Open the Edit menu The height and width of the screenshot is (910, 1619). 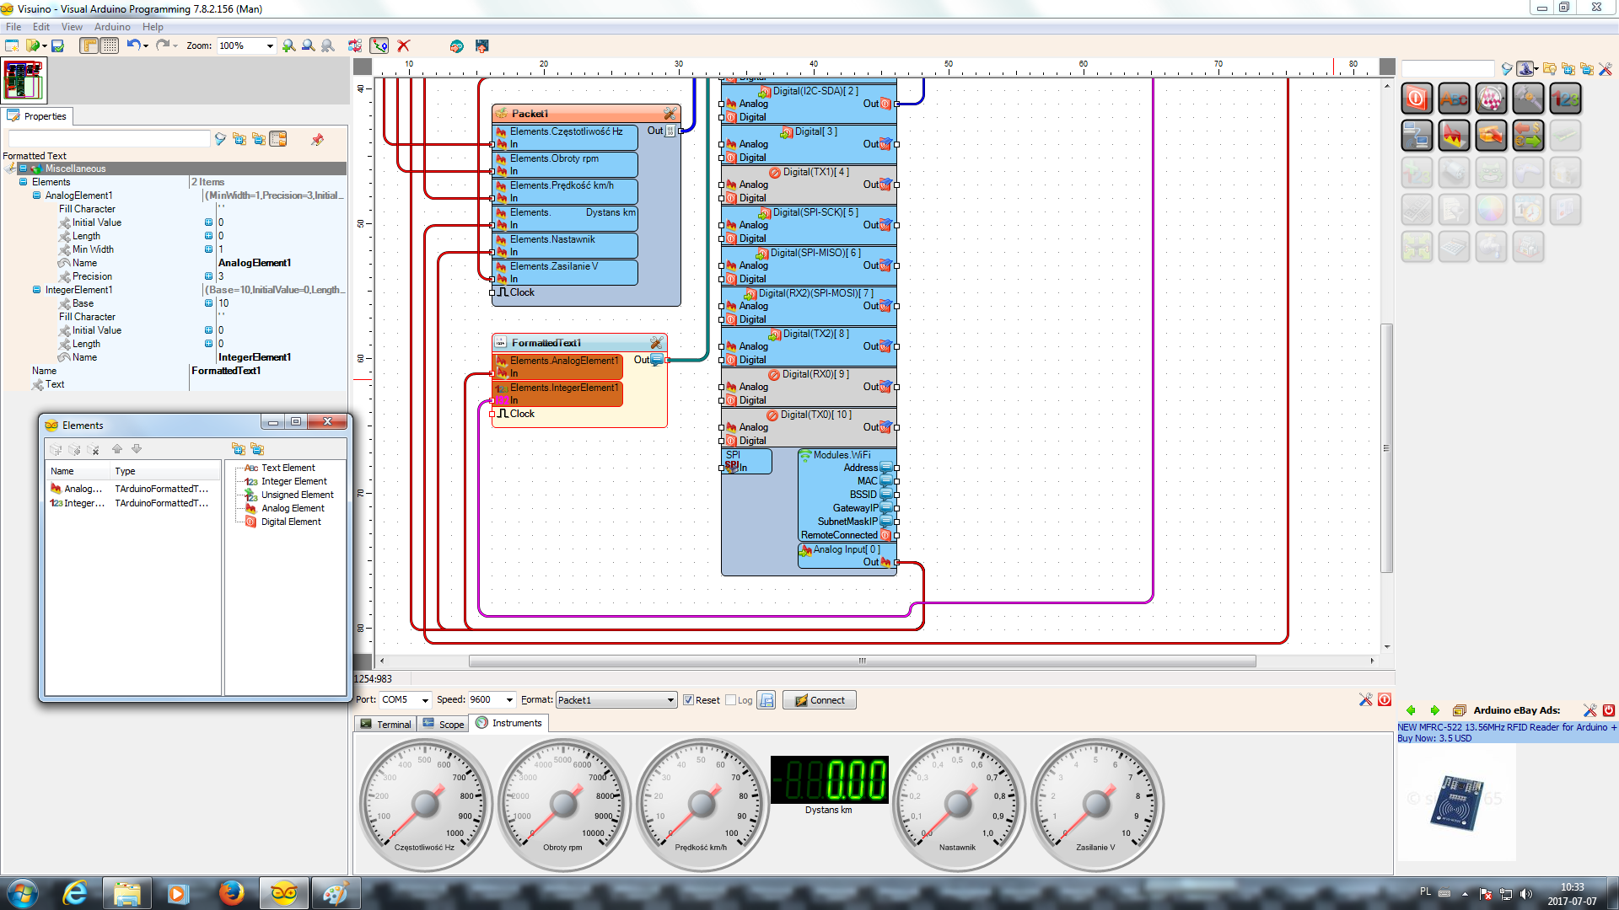[41, 27]
